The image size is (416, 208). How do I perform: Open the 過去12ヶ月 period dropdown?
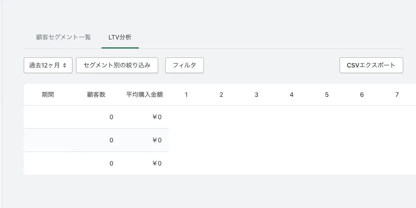coord(48,65)
